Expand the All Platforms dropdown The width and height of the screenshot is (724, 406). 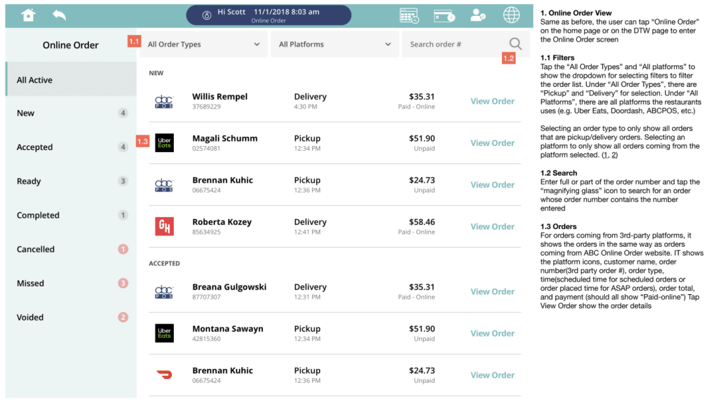point(335,44)
